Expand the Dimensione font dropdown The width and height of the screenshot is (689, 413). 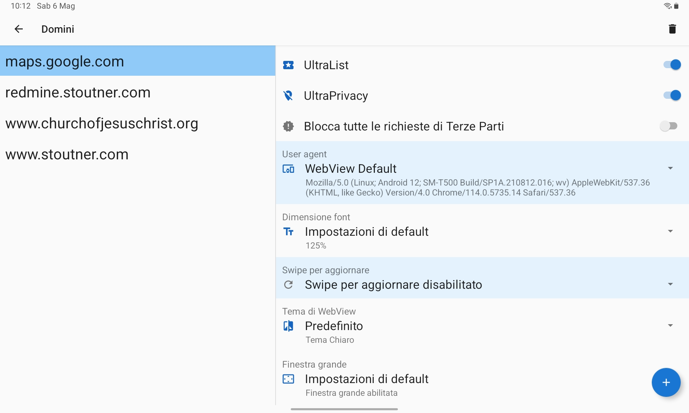point(670,231)
